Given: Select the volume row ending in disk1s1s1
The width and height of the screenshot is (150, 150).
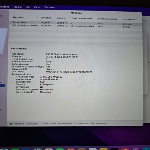Looking at the screenshot, I should pyautogui.click(x=76, y=23).
